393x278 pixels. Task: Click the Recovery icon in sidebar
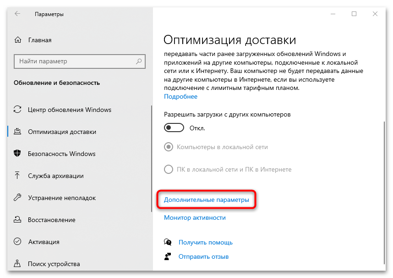(18, 220)
